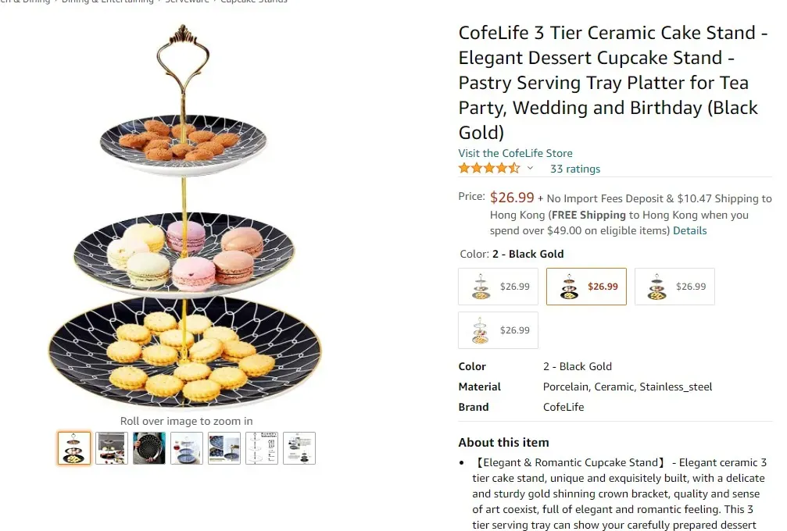The width and height of the screenshot is (787, 531).
Task: Choose the first color option swatch at $26.99
Action: [x=498, y=287]
